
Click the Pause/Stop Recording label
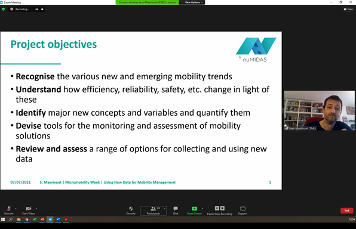[220, 214]
